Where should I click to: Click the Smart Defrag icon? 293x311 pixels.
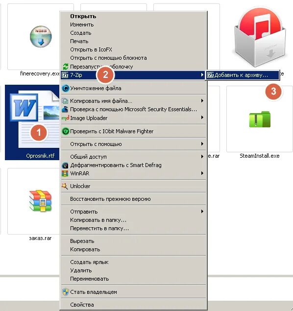[65, 165]
